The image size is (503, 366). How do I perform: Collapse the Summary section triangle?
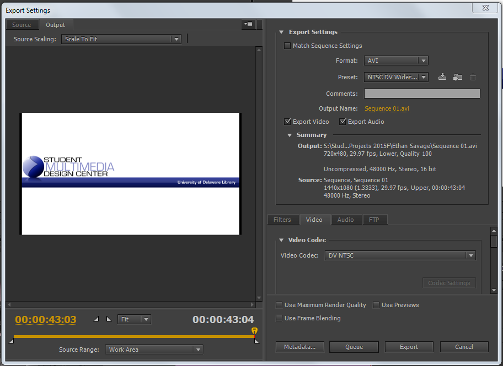click(290, 135)
